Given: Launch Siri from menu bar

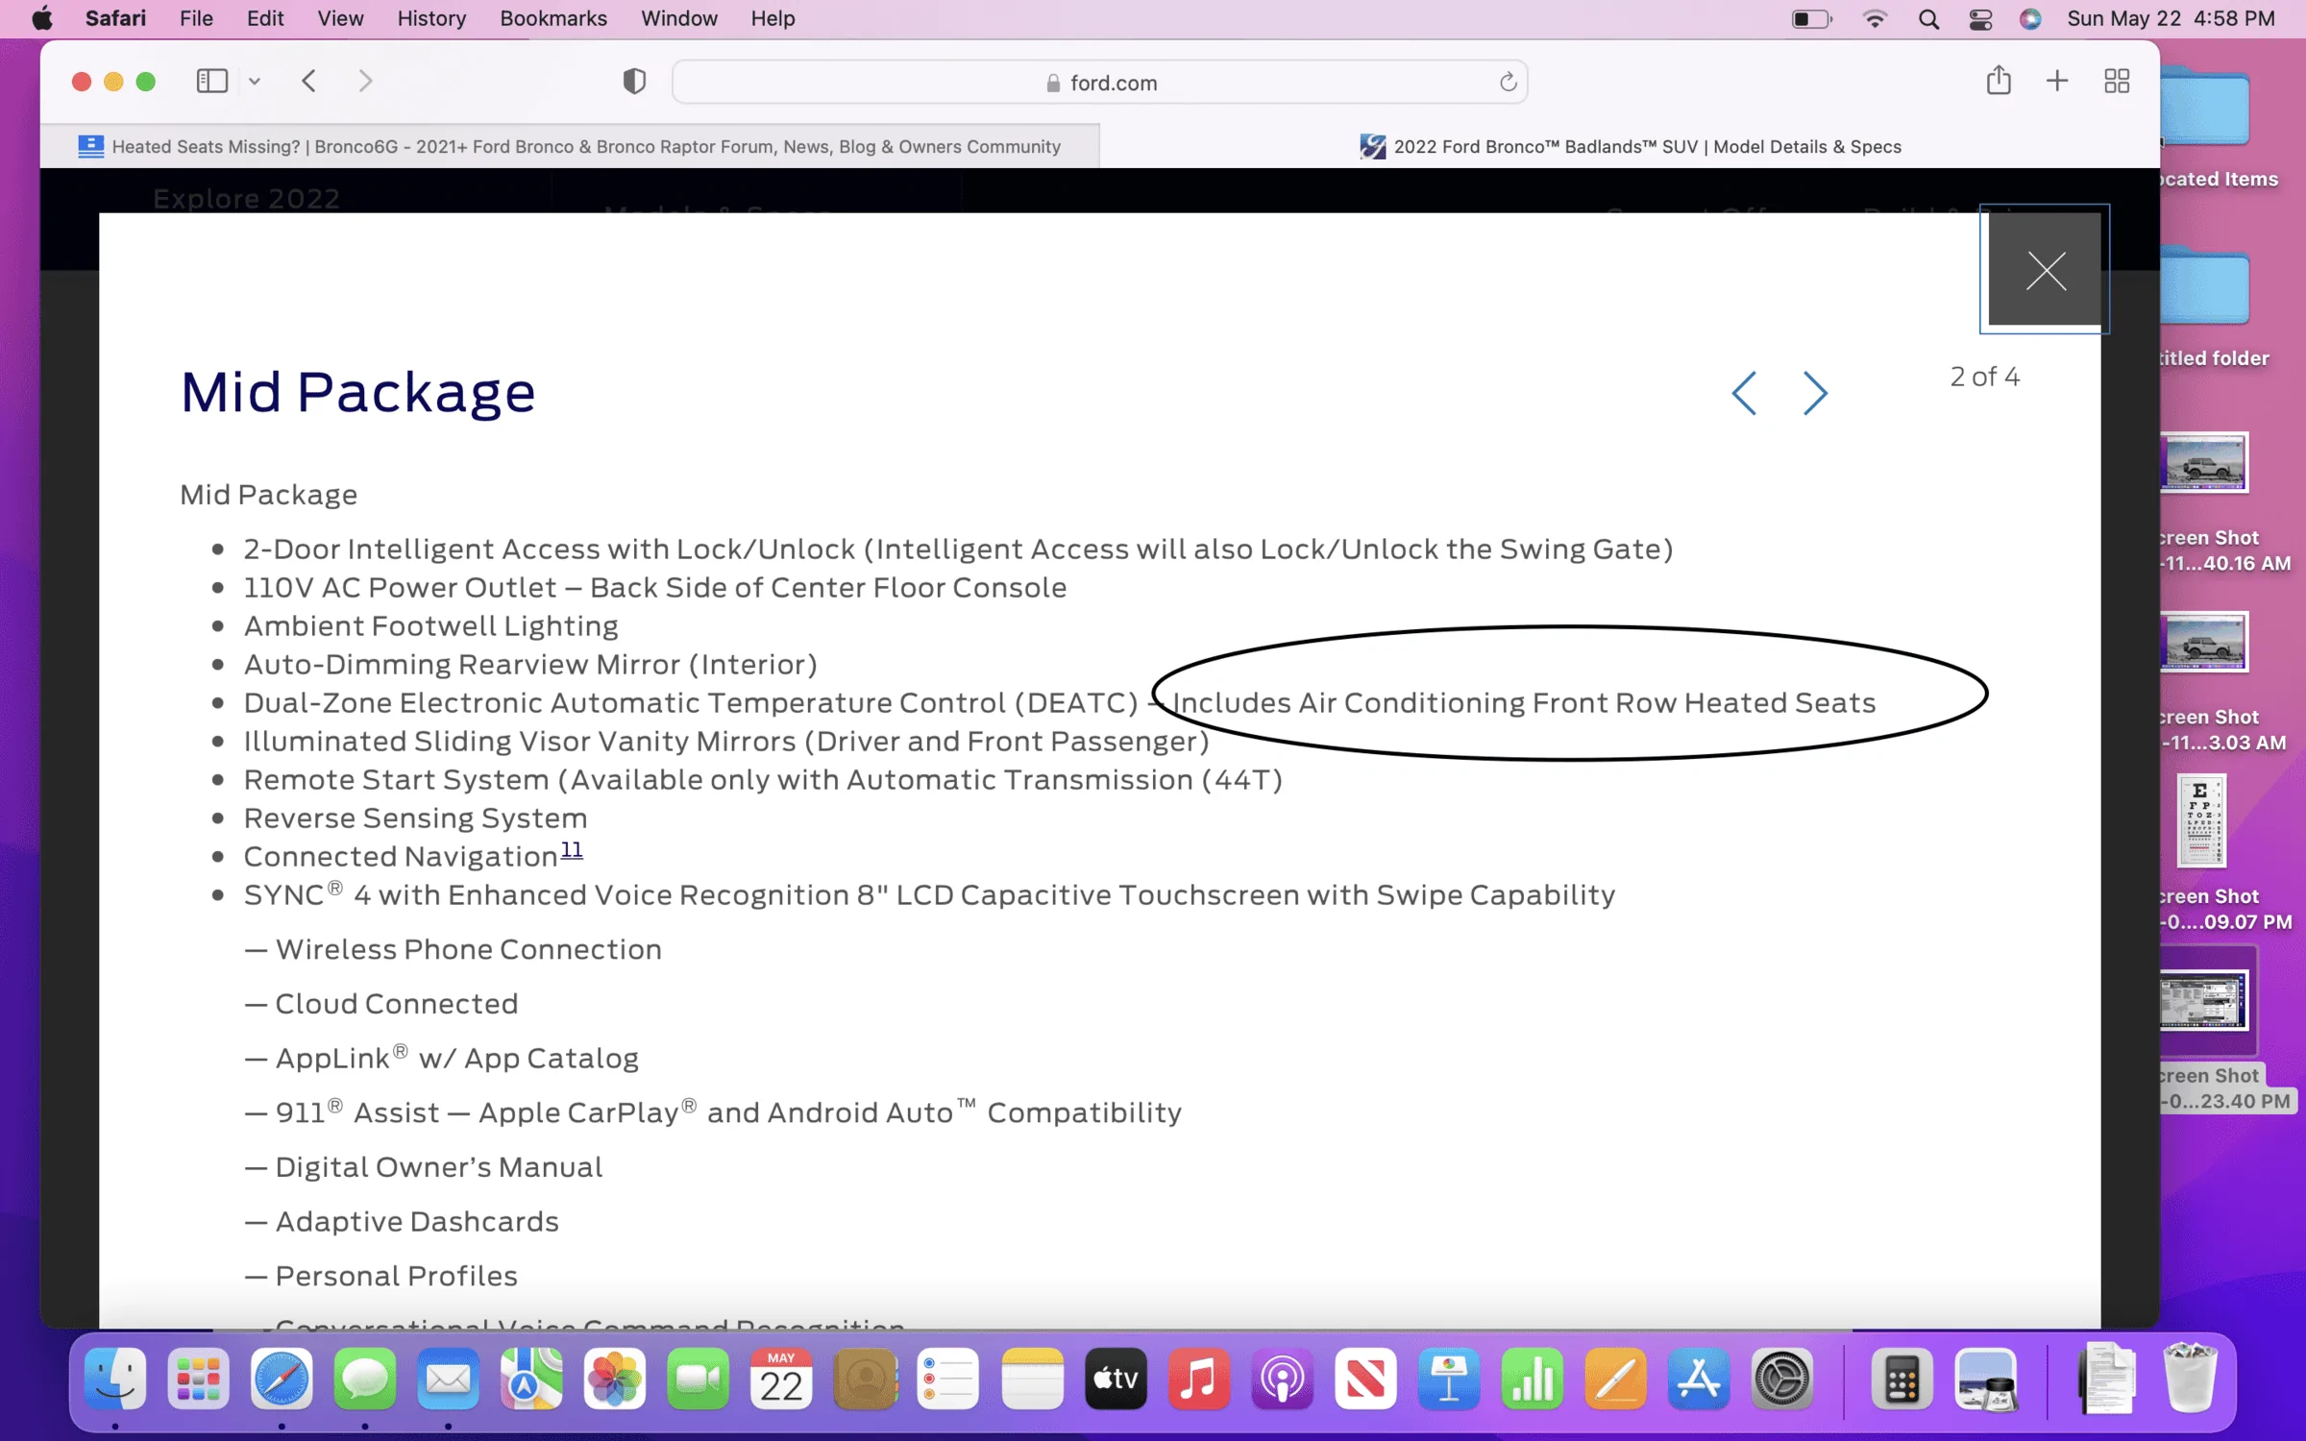Looking at the screenshot, I should 2030,19.
